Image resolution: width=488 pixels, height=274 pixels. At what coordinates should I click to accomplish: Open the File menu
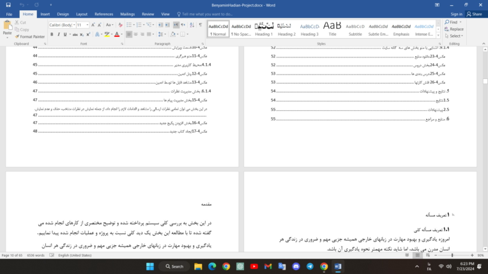[9, 14]
